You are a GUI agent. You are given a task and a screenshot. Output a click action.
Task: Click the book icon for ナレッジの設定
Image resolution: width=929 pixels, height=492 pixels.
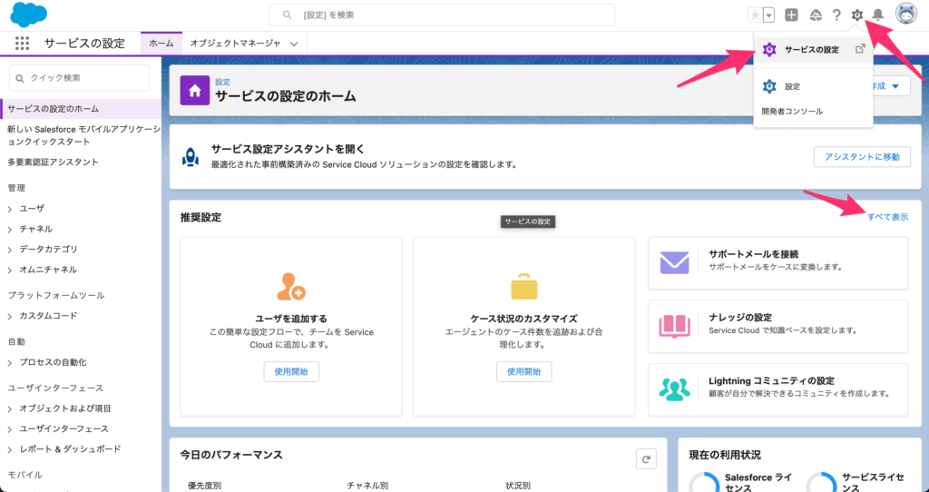click(x=674, y=326)
